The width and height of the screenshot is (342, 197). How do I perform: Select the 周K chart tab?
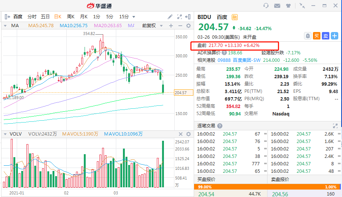coord(71,16)
